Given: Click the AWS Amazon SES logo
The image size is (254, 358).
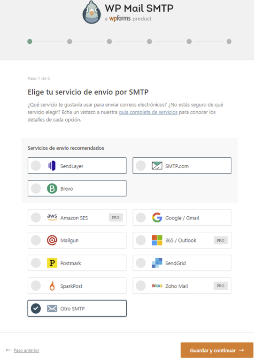Looking at the screenshot, I should pos(52,217).
